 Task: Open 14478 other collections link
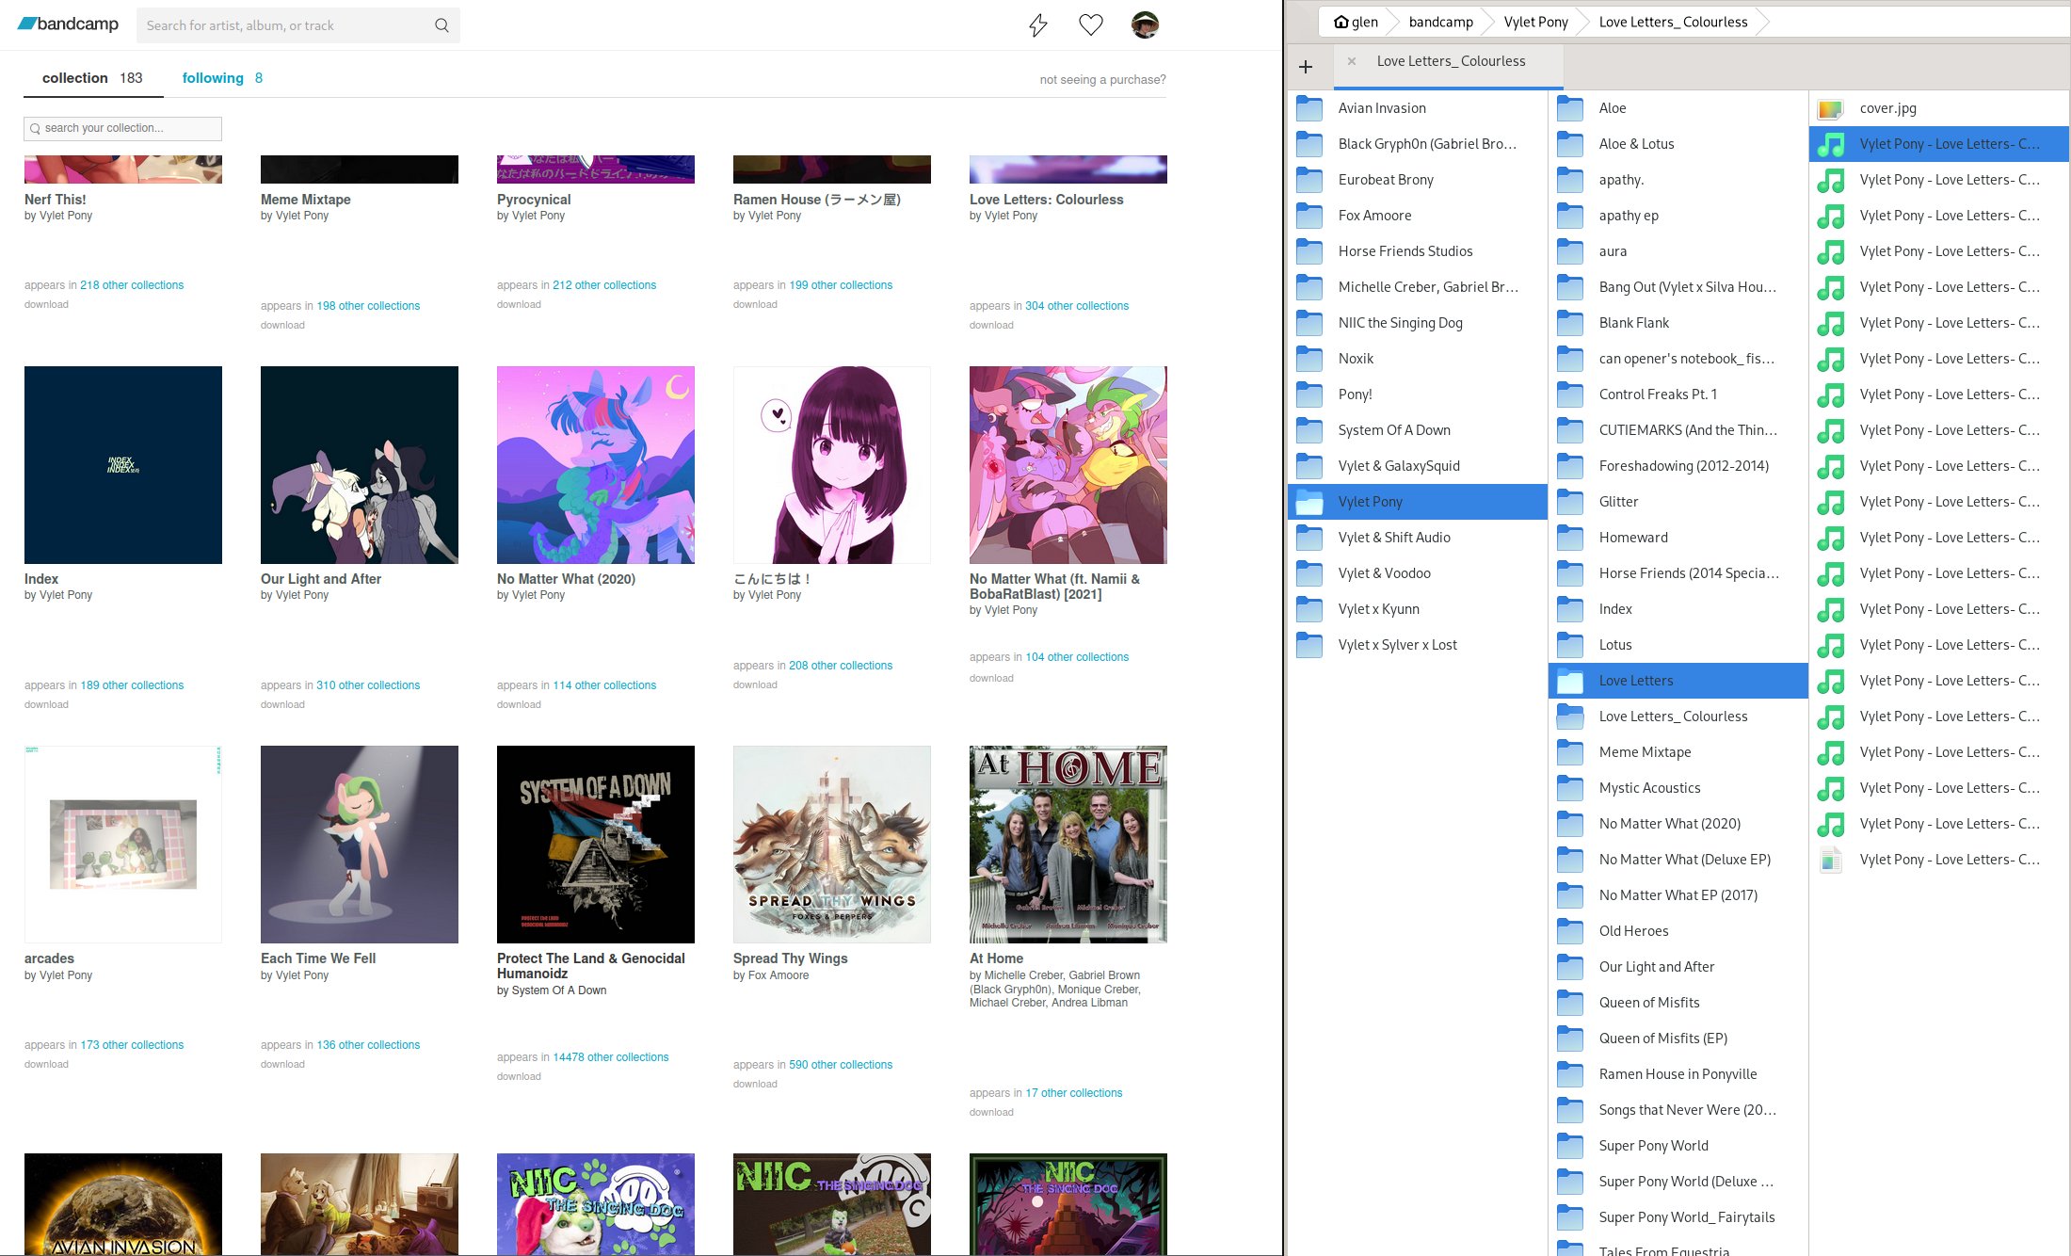[610, 1057]
